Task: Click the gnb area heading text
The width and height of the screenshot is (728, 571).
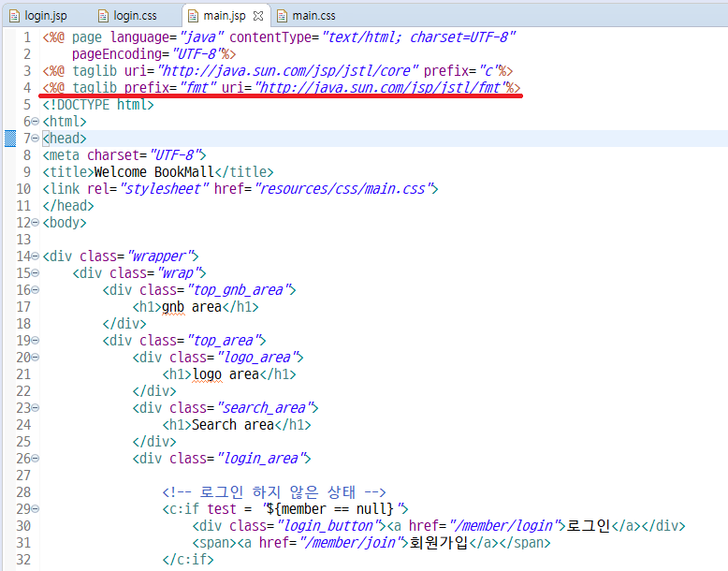Action: pyautogui.click(x=192, y=307)
